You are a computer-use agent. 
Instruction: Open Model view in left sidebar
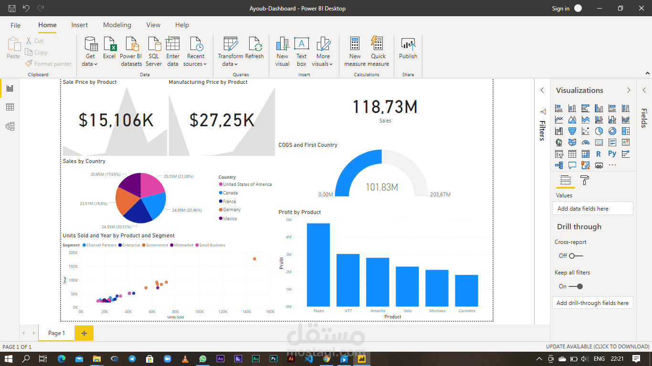pyautogui.click(x=10, y=126)
